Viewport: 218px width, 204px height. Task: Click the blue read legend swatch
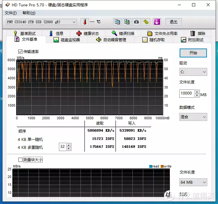151,166
